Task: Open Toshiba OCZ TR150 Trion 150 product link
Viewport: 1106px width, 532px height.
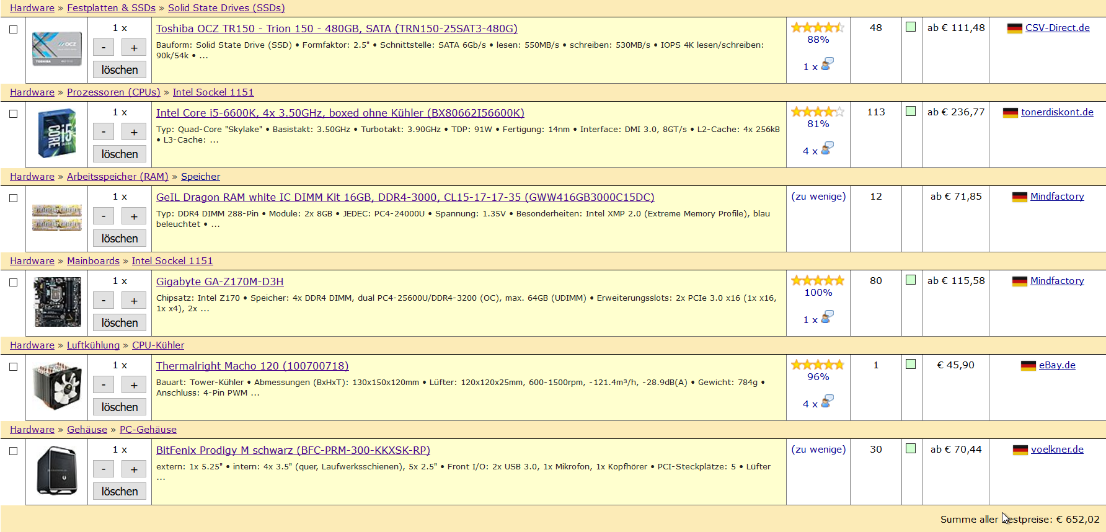Action: tap(337, 29)
